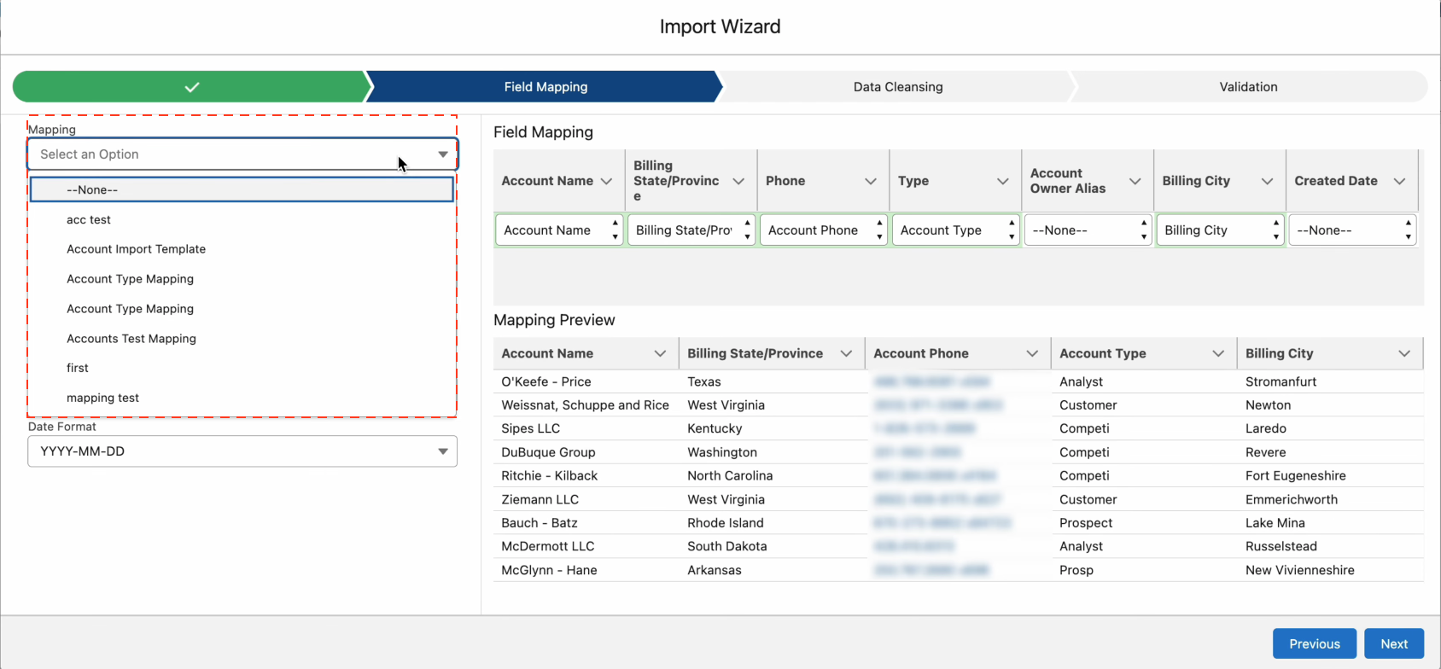The image size is (1441, 669).
Task: Click the Created Date column chevron
Action: tap(1399, 181)
